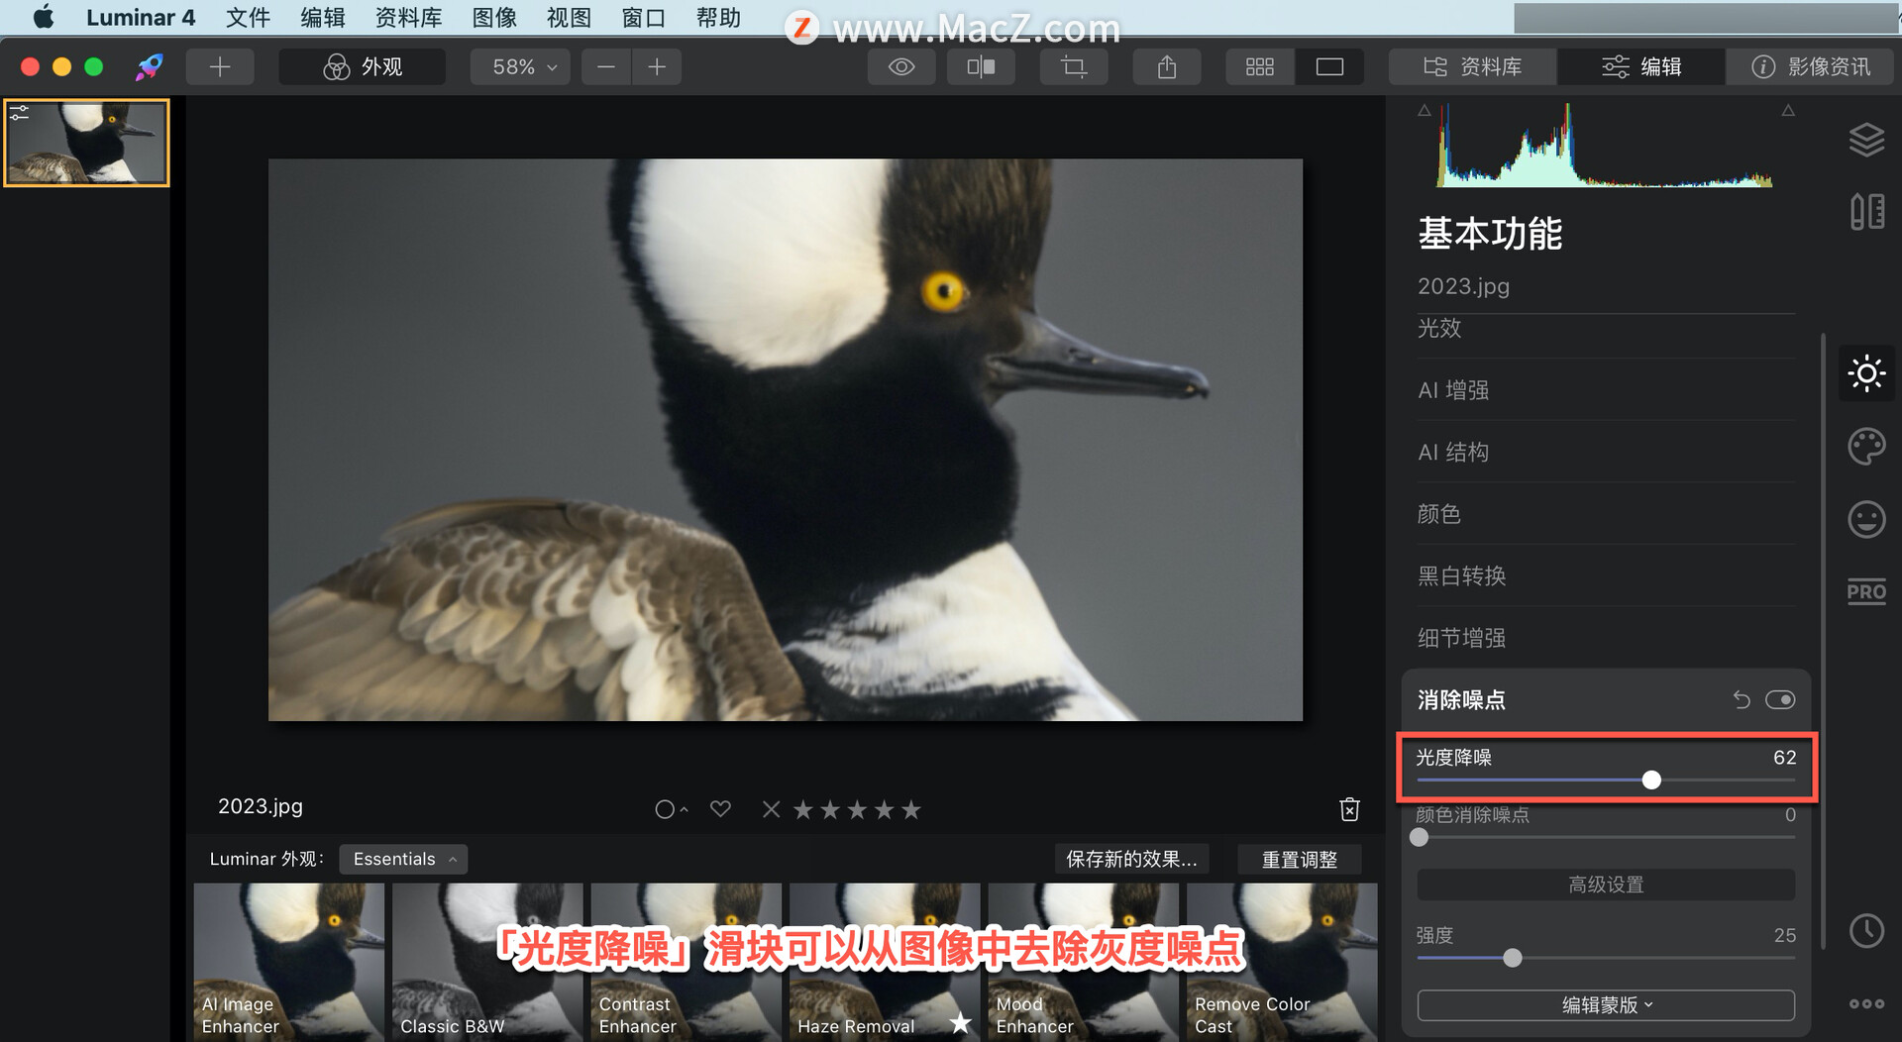Viewport: 1902px width, 1042px height.
Task: Toggle the 消除噪点 on/off switch
Action: [x=1780, y=699]
